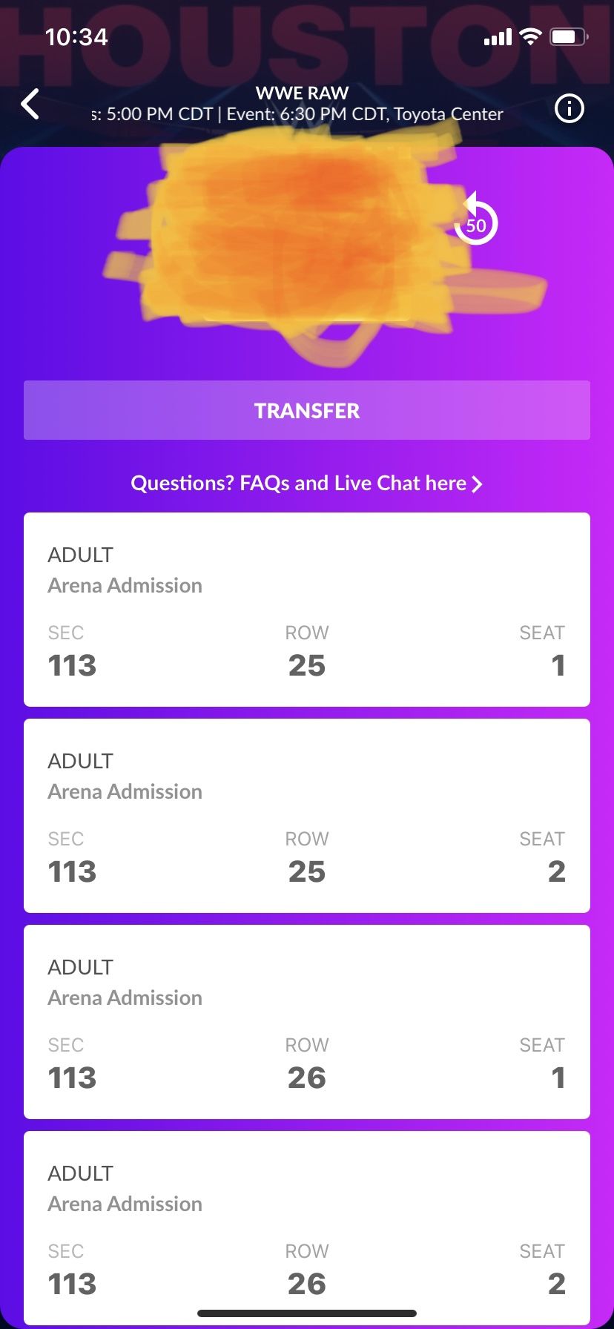This screenshot has height=1329, width=614.
Task: Tap the 50-second refresh countdown icon
Action: (475, 220)
